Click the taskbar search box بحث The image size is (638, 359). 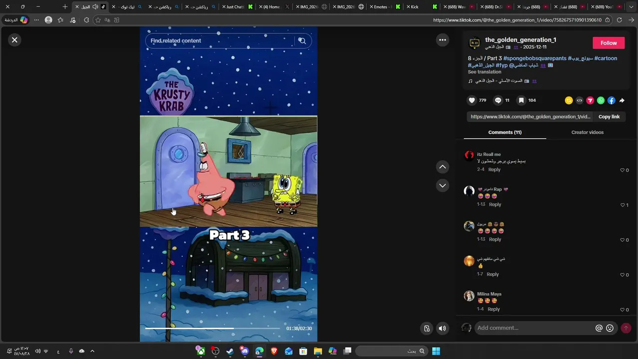(x=391, y=351)
